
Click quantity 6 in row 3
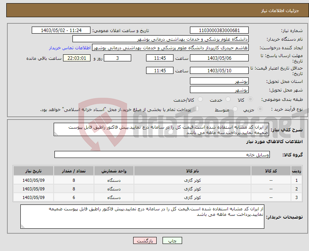74,197
